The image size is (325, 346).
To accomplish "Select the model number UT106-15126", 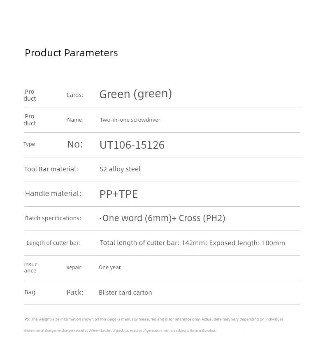I will coord(132,145).
